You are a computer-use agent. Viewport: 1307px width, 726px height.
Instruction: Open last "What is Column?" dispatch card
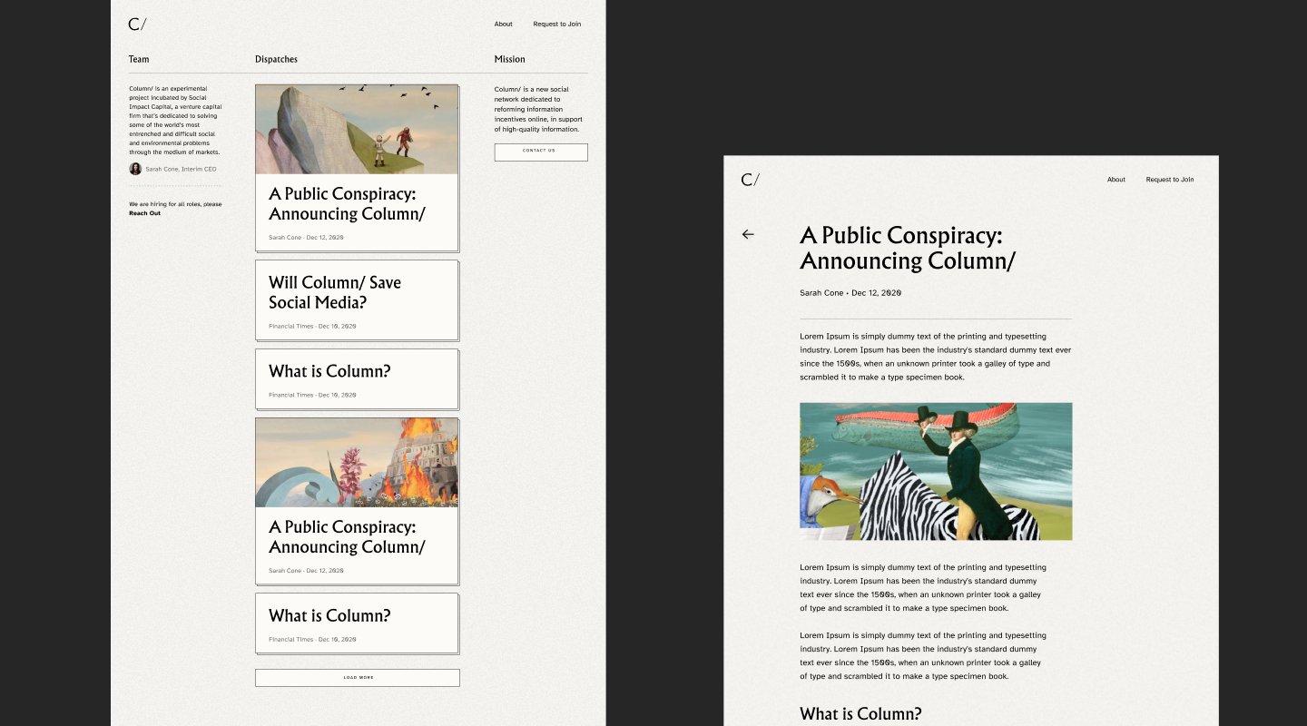[x=357, y=623]
